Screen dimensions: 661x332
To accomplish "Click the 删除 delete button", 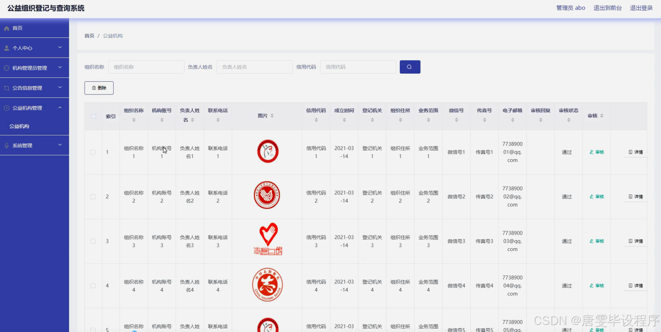I will pos(99,88).
